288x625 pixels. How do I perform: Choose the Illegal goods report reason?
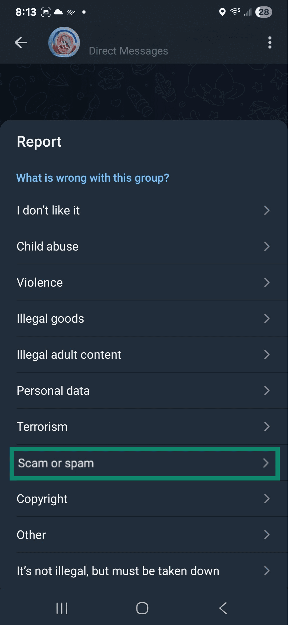(x=144, y=318)
